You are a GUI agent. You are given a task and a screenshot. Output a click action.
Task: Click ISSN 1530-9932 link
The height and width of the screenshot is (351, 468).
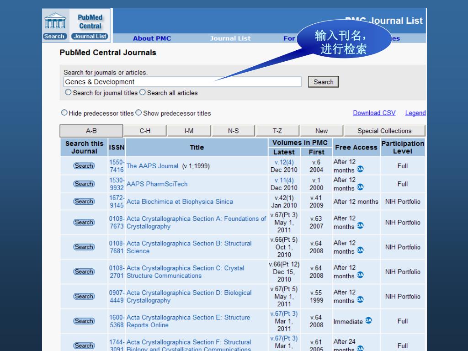[117, 184]
